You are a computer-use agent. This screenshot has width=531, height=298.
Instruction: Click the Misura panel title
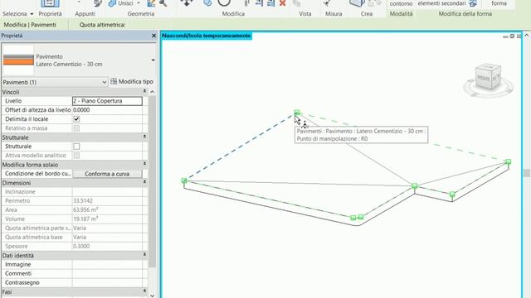coord(334,14)
